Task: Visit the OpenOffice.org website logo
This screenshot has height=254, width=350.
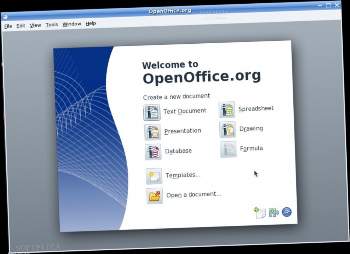Action: click(286, 212)
